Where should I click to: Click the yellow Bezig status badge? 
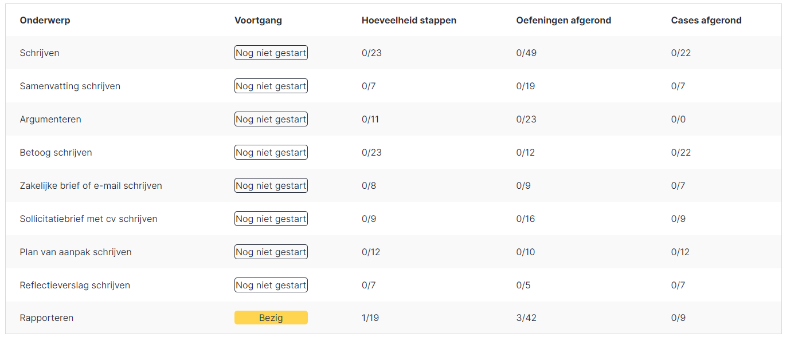tap(271, 318)
